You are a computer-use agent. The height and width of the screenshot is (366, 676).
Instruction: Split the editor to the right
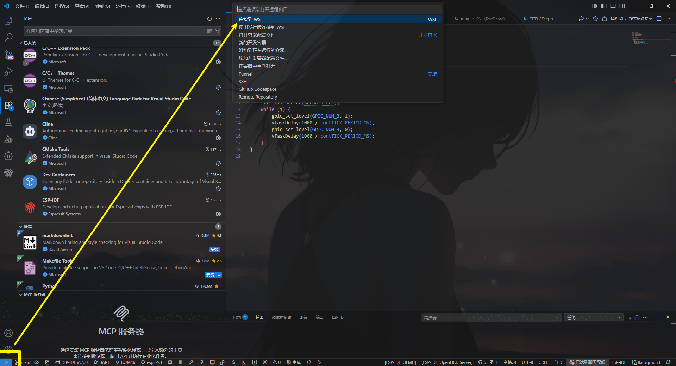[x=659, y=19]
